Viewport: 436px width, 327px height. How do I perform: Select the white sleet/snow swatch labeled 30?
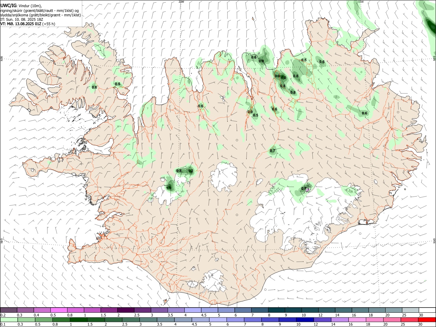(x=427, y=310)
